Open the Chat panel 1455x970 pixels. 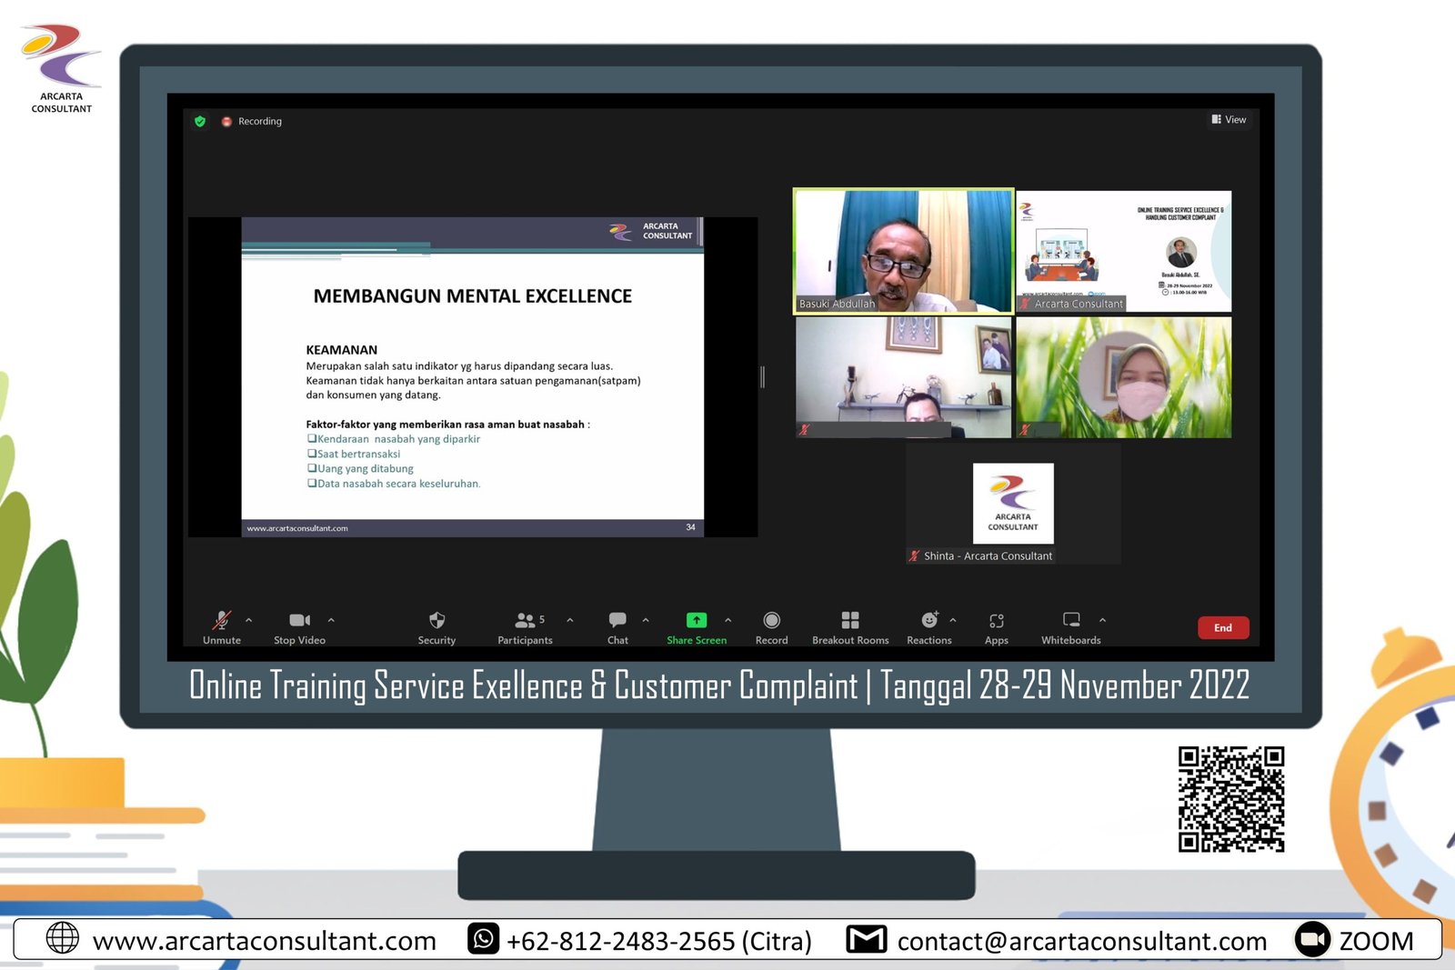click(617, 621)
